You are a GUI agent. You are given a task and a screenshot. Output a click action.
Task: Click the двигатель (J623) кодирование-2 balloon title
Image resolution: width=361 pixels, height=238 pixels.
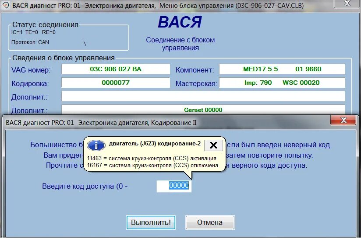point(155,144)
